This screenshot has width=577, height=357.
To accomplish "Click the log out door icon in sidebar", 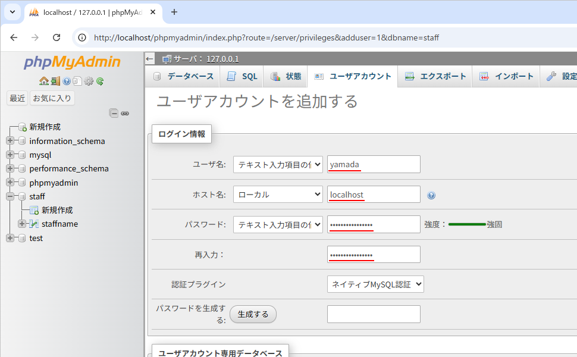I will tap(55, 82).
